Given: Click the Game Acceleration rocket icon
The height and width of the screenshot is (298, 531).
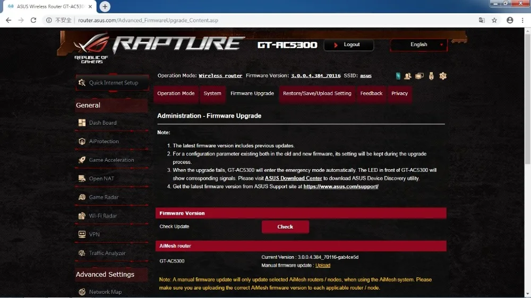Looking at the screenshot, I should [82, 160].
